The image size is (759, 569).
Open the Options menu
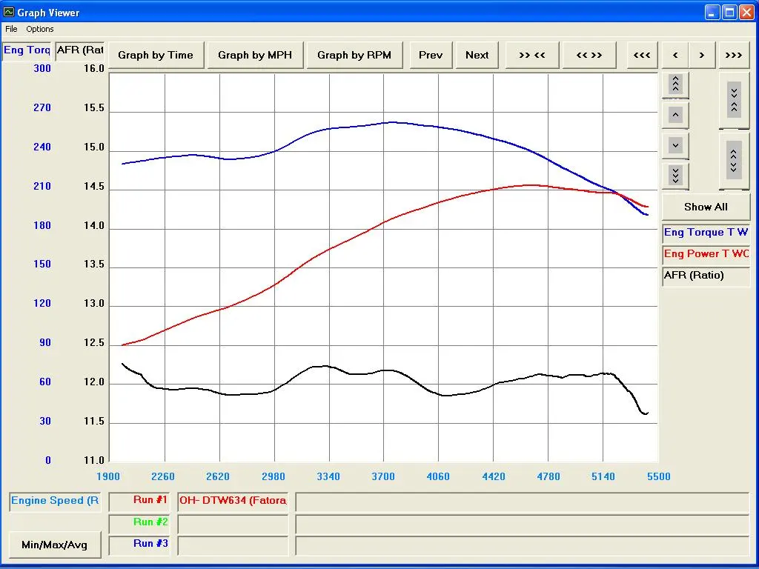tap(40, 29)
